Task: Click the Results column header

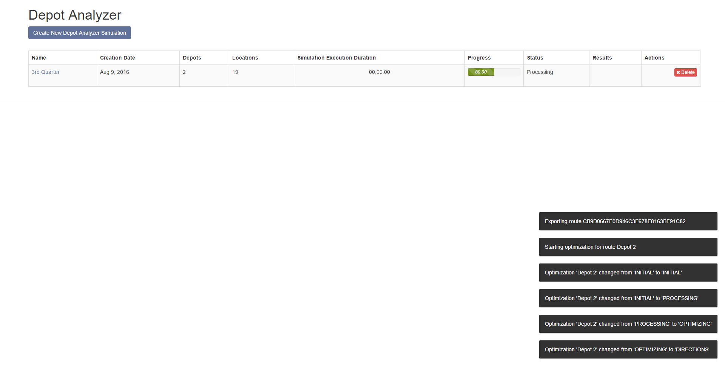Action: pos(602,58)
